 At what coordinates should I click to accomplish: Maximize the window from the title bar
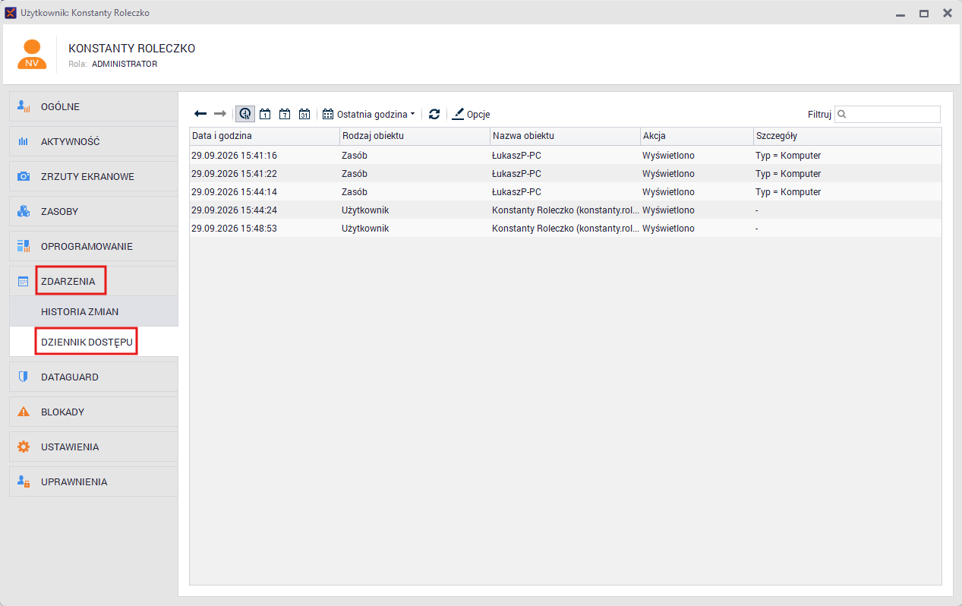point(924,13)
